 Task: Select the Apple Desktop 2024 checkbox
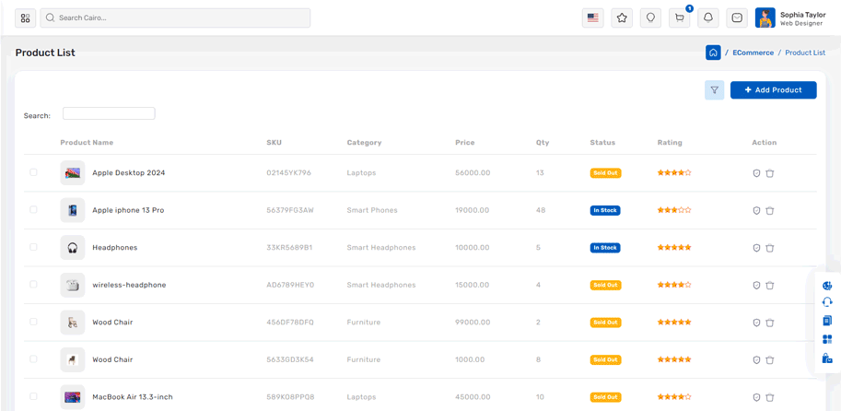pyautogui.click(x=33, y=172)
